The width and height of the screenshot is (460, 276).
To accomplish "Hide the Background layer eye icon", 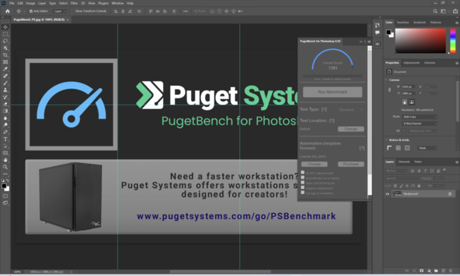I will 387,194.
